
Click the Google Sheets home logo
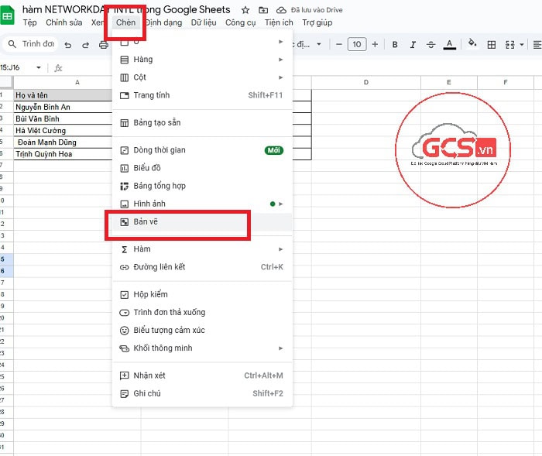(9, 15)
